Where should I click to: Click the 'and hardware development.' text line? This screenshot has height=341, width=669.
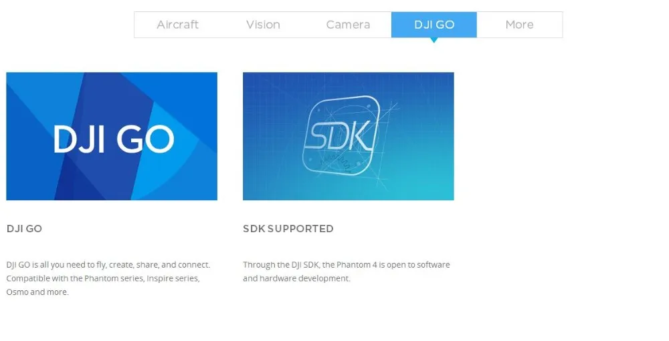[296, 278]
